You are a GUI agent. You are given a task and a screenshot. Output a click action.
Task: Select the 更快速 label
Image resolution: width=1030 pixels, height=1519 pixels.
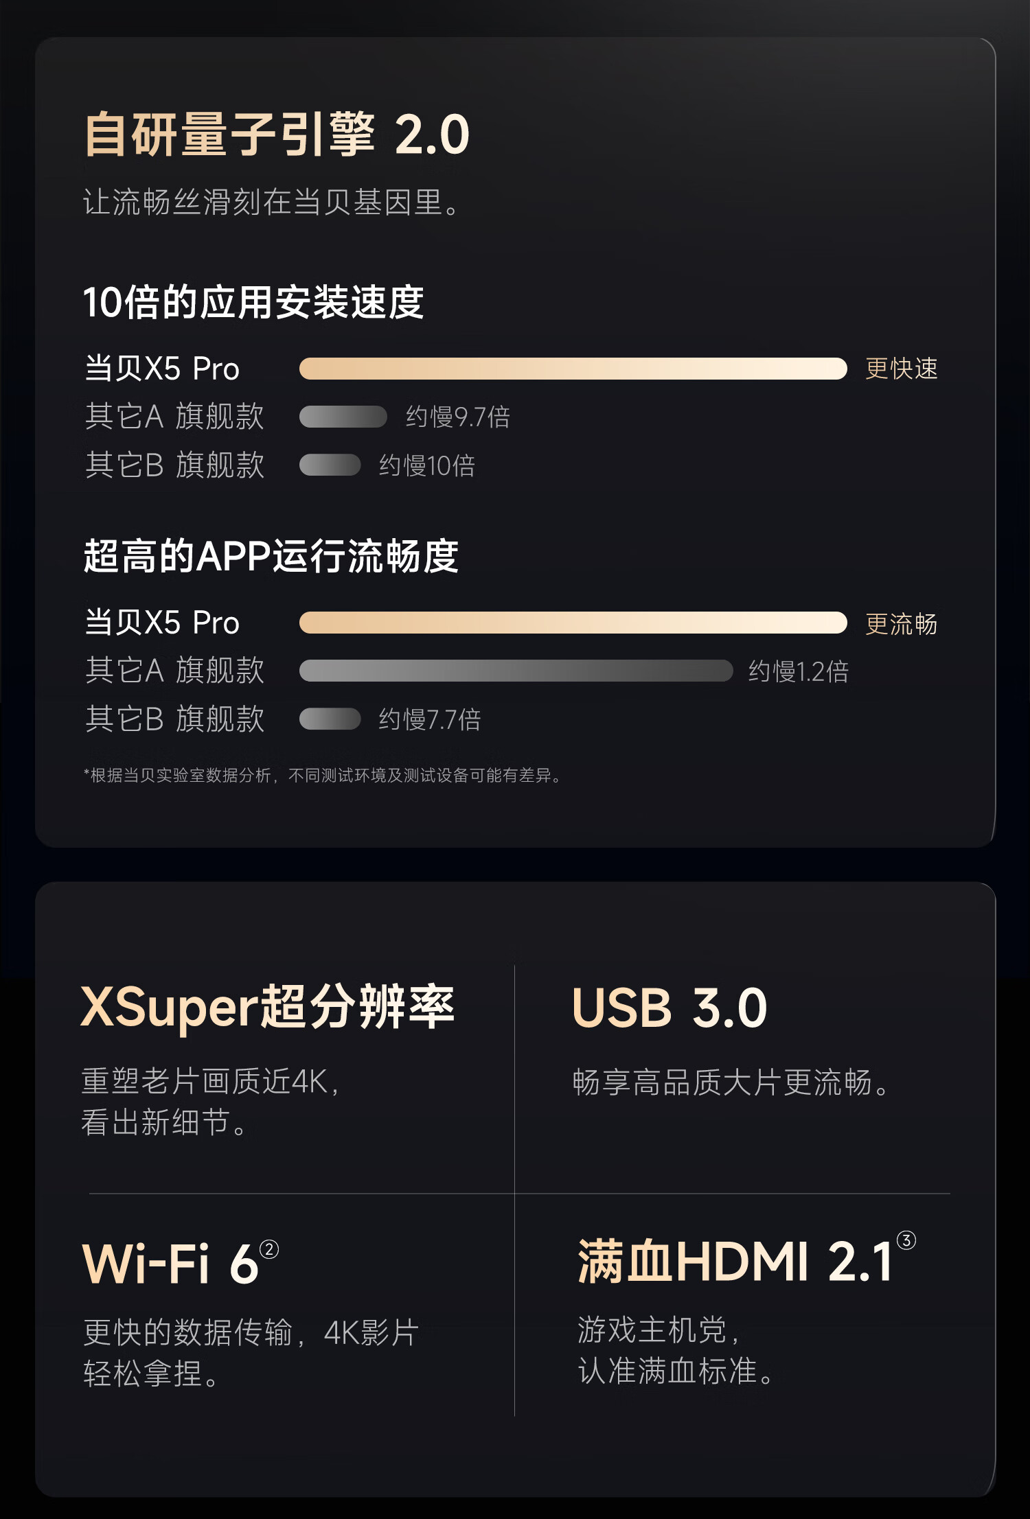pos(902,369)
